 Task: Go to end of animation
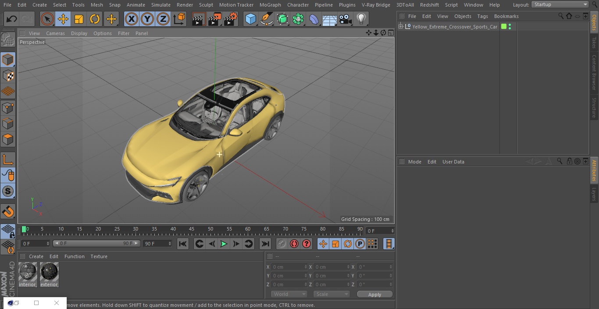point(265,244)
